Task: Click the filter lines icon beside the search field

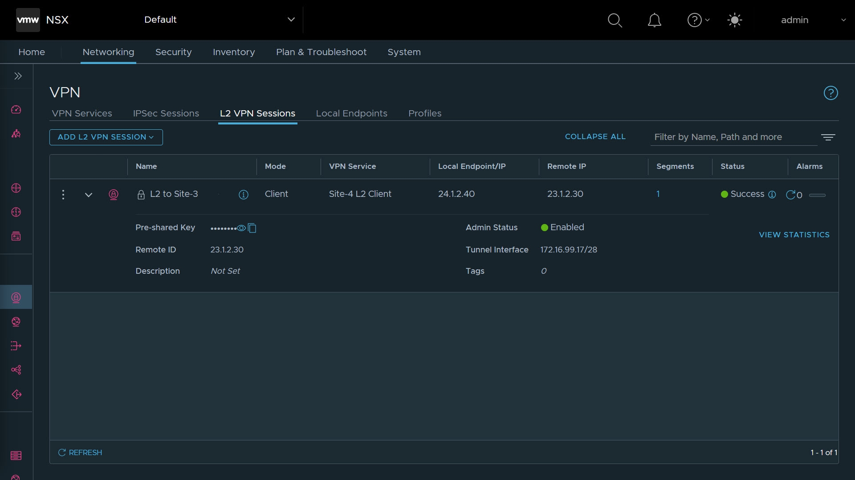Action: [x=828, y=137]
